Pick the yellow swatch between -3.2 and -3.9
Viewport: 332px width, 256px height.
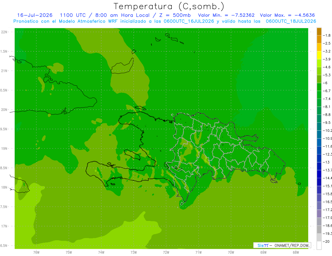pyautogui.click(x=319, y=55)
